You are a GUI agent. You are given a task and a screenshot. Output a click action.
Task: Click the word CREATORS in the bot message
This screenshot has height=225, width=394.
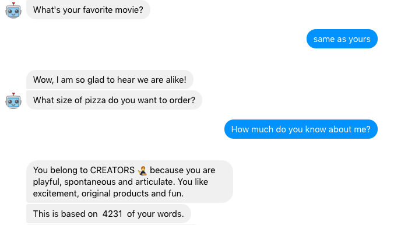[112, 170]
